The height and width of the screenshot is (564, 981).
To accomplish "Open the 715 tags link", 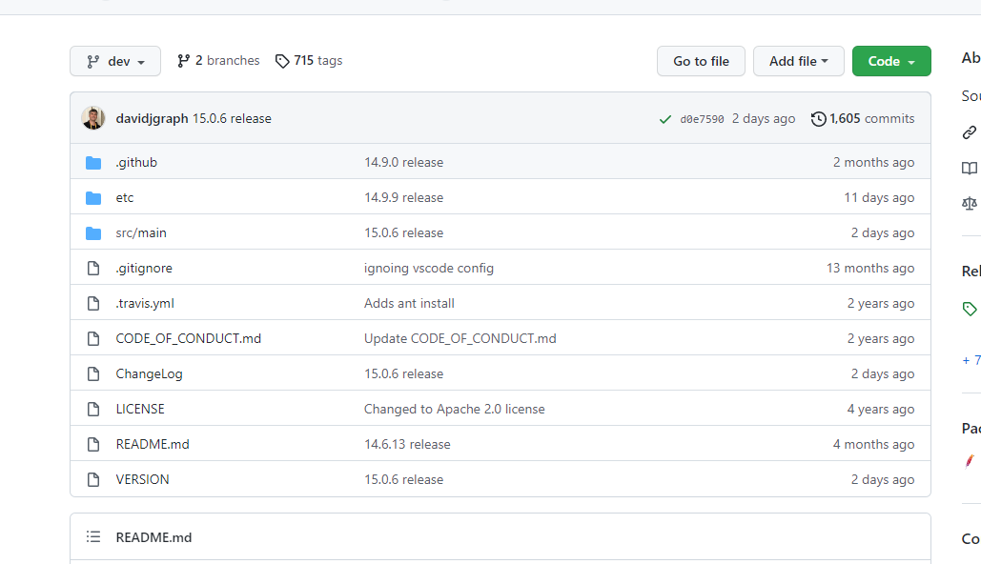I will (309, 61).
